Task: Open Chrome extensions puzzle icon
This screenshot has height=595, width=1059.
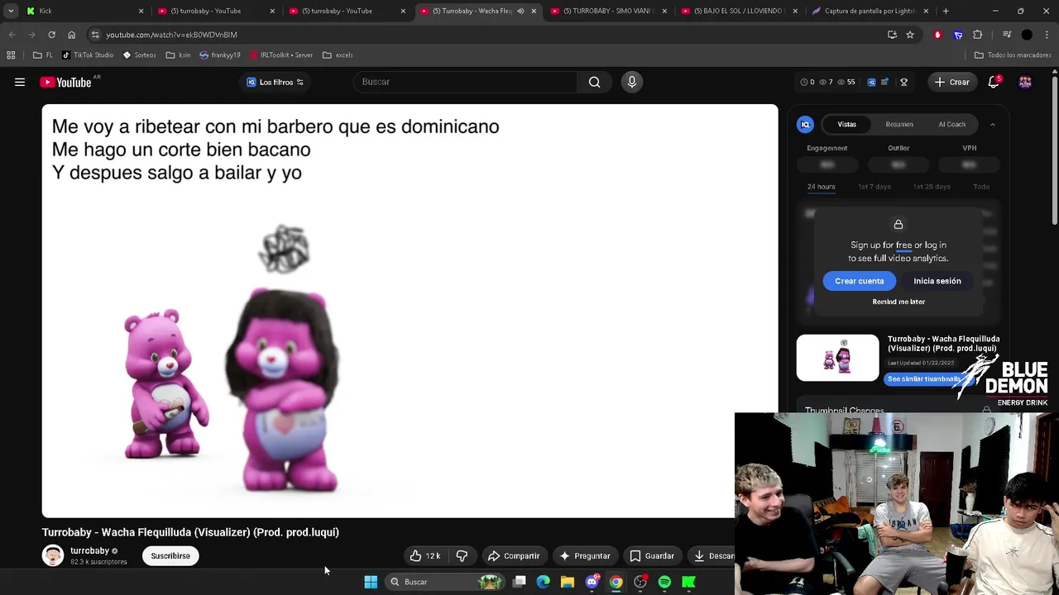Action: [978, 35]
